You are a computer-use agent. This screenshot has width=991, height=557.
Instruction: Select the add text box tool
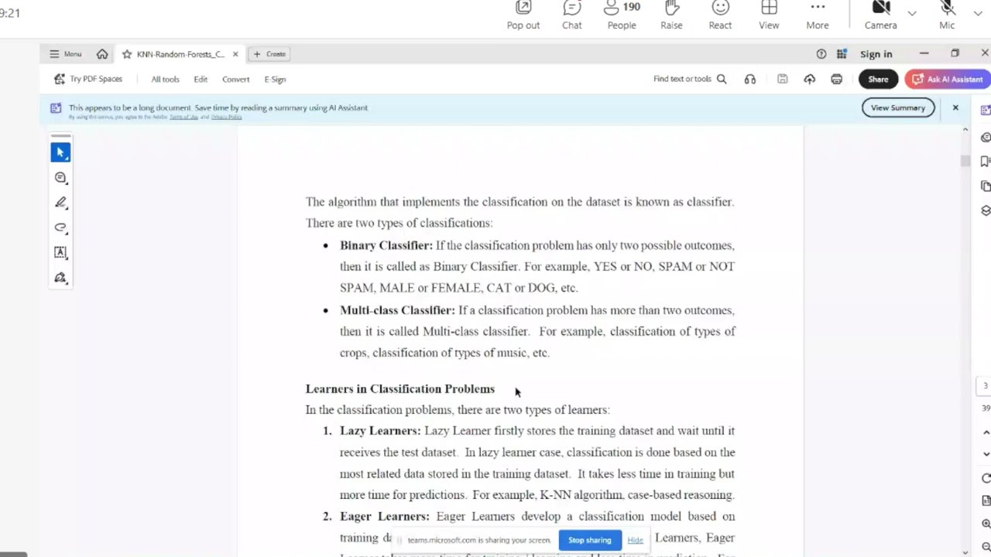[60, 253]
